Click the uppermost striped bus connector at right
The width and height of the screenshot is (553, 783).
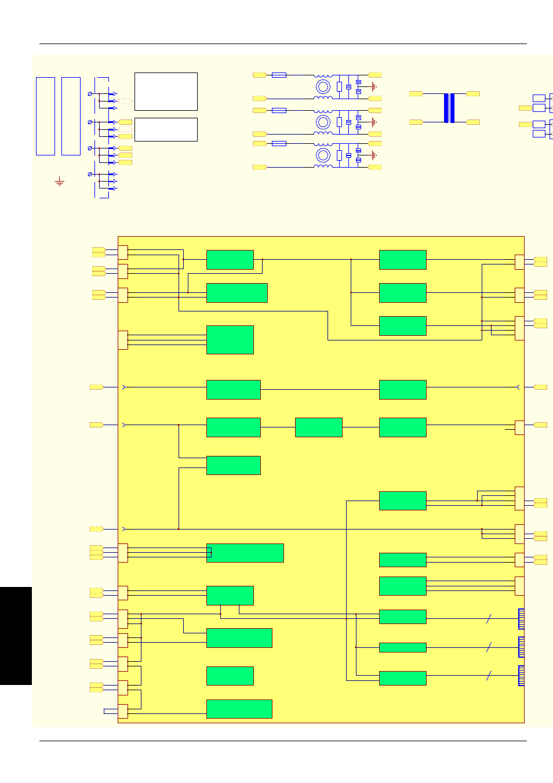(521, 619)
